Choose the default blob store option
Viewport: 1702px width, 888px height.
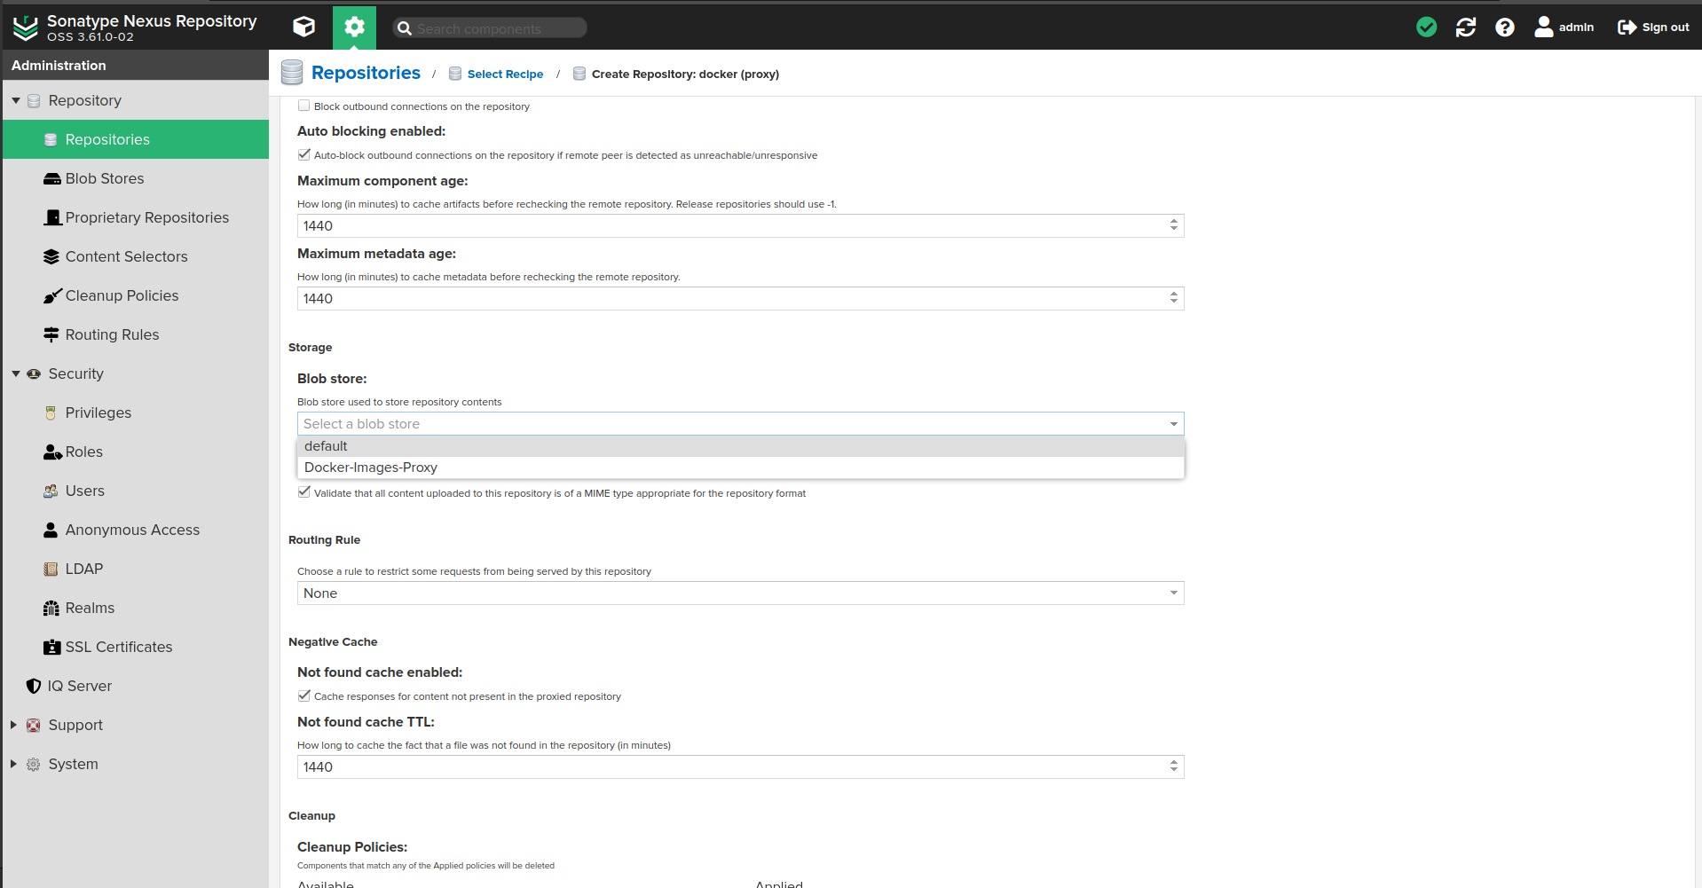tap(326, 446)
